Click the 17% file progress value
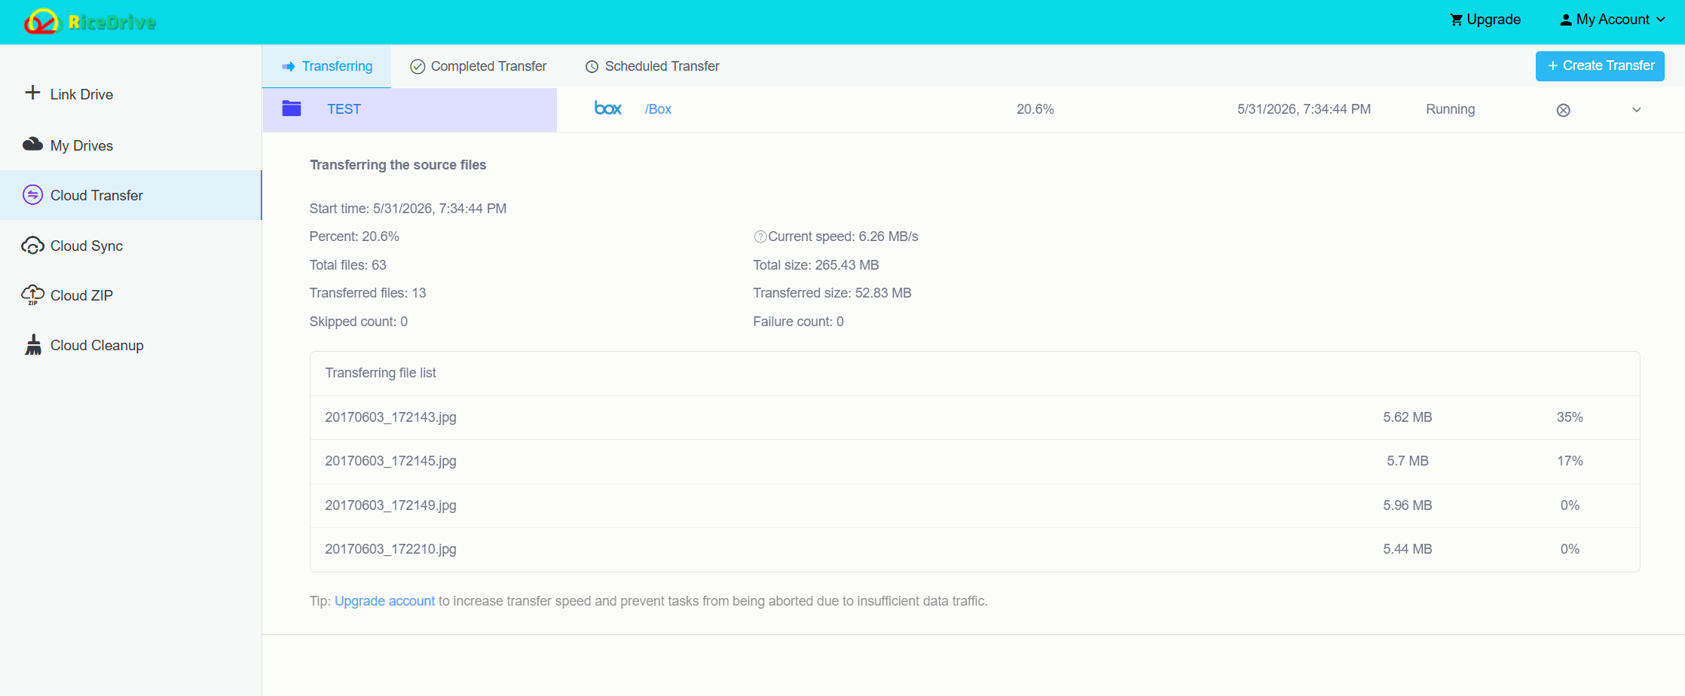The height and width of the screenshot is (696, 1685). click(1570, 461)
